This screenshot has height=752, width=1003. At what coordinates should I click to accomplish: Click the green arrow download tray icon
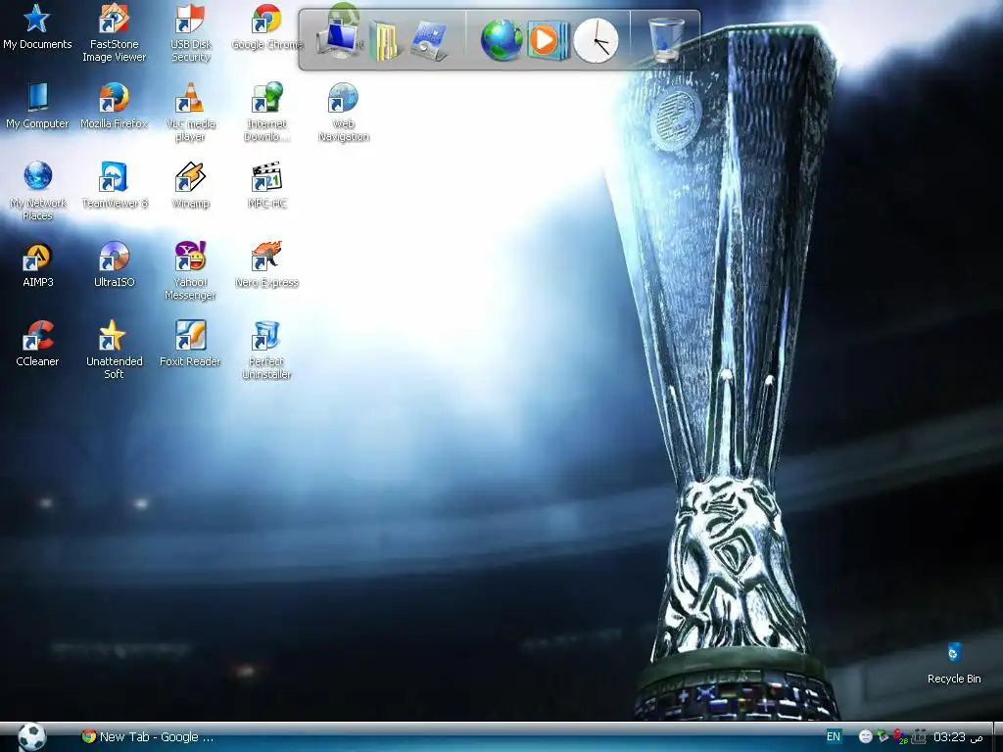883,736
